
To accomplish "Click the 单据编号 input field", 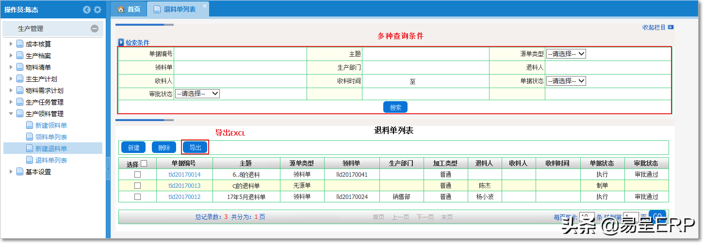I will click(x=240, y=54).
